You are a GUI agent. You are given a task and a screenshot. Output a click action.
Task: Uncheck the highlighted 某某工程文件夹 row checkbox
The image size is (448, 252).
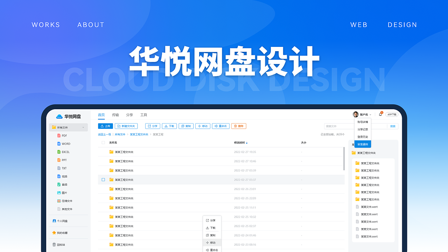point(103,179)
